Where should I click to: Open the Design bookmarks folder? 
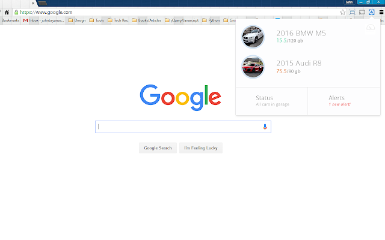[x=77, y=20]
